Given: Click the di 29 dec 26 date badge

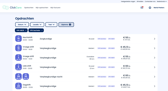Looking at the screenshot, I should (x=18, y=76).
